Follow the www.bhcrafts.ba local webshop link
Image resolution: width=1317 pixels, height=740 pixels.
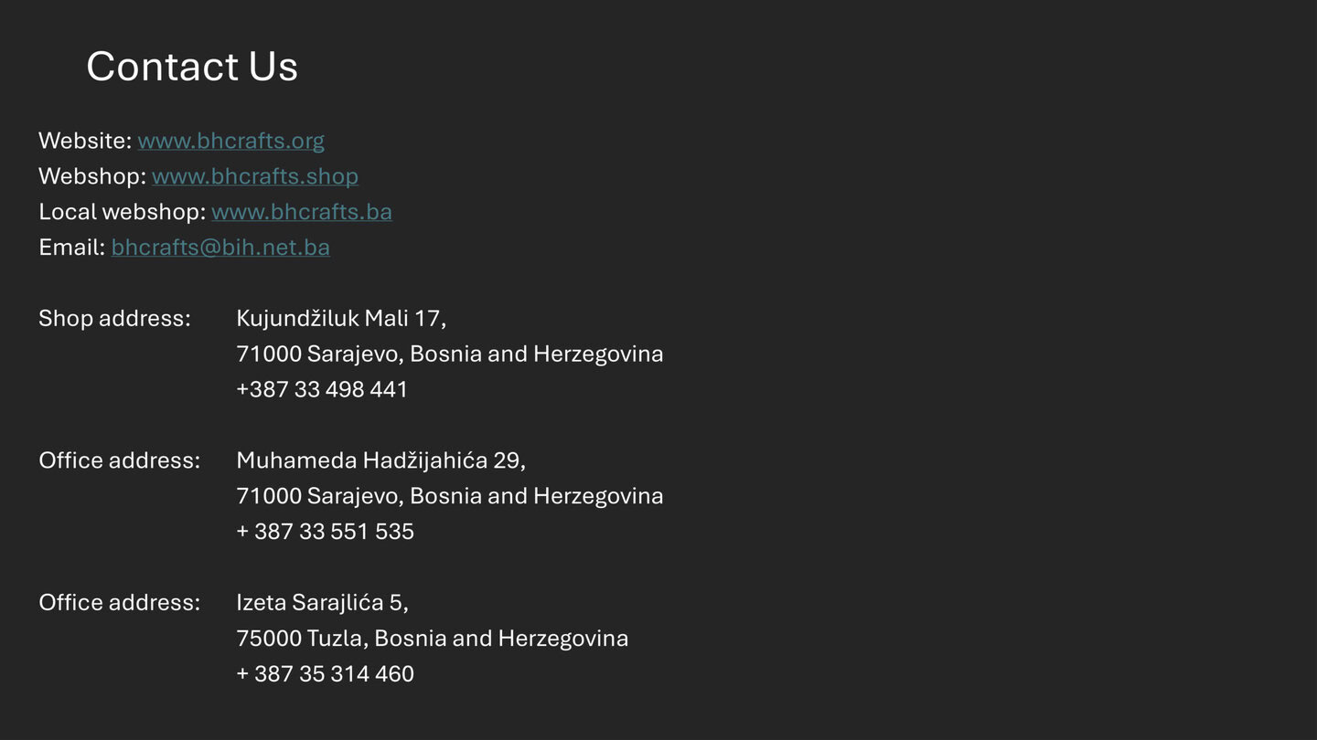301,212
